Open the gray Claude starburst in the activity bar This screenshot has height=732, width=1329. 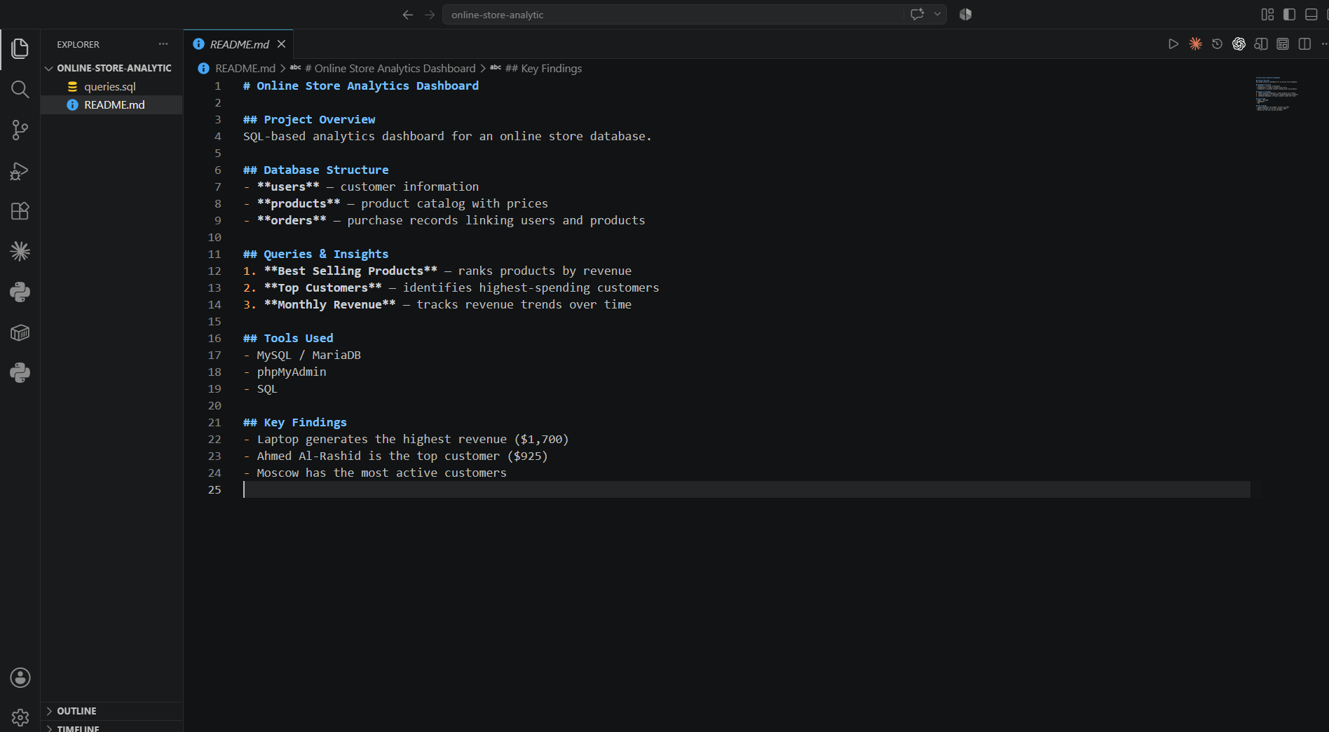point(20,251)
